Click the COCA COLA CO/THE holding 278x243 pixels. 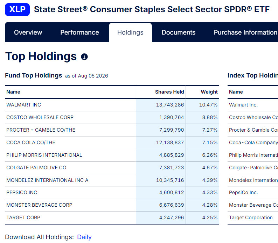31,142
